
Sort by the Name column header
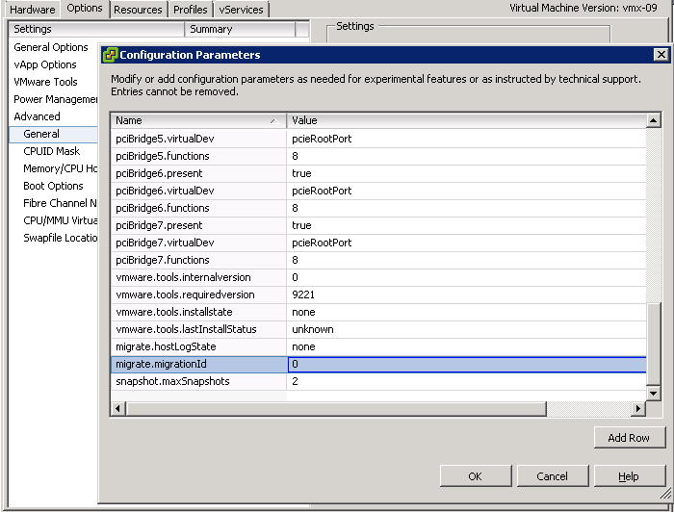pyautogui.click(x=198, y=120)
